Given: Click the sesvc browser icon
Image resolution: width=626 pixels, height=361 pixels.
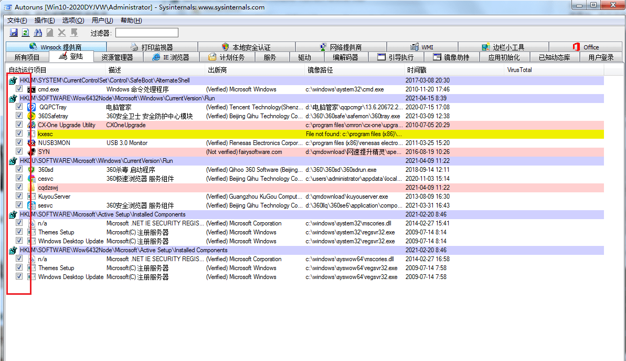Looking at the screenshot, I should (31, 205).
